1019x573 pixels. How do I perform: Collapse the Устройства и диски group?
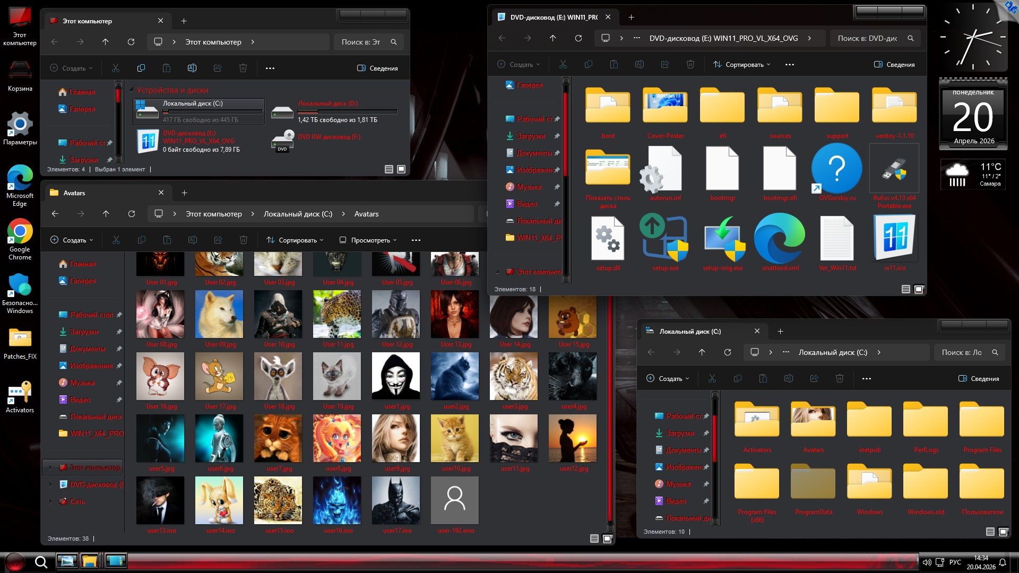coord(132,90)
